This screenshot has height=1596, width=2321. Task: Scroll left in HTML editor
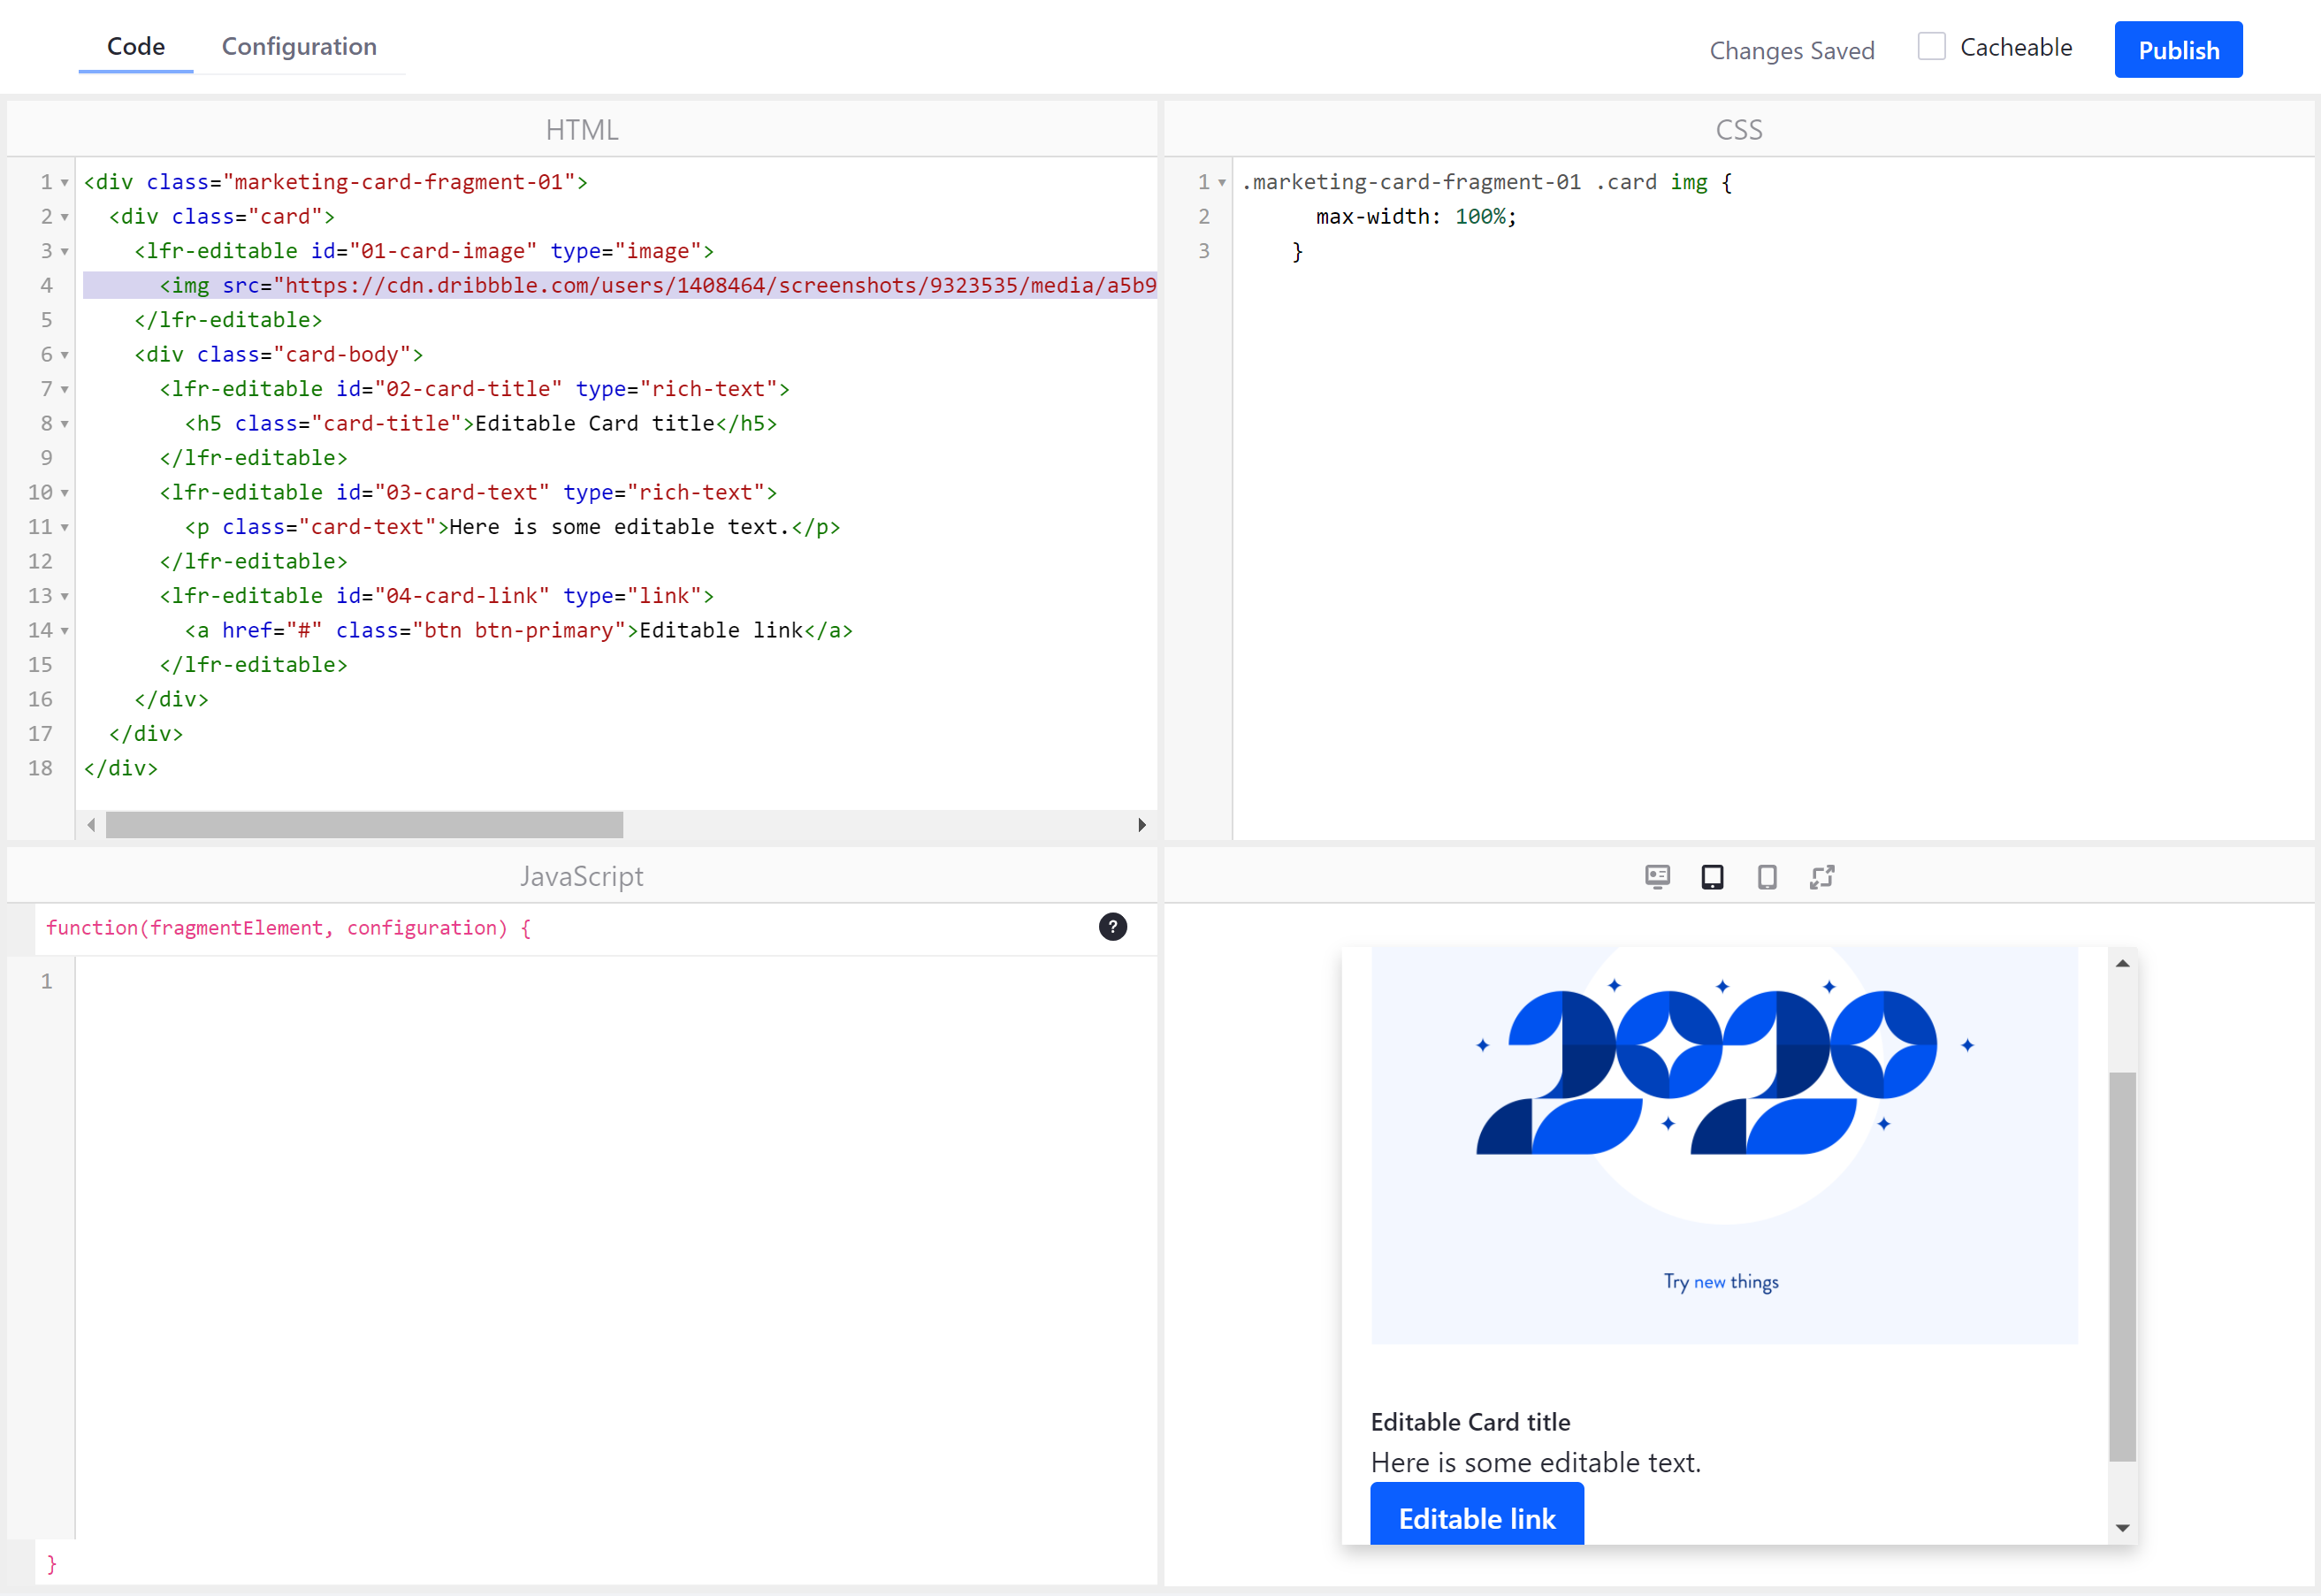[90, 821]
